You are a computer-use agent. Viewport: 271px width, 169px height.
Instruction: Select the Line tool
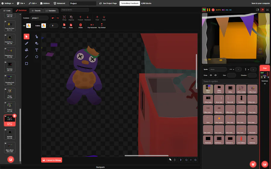click(26, 57)
